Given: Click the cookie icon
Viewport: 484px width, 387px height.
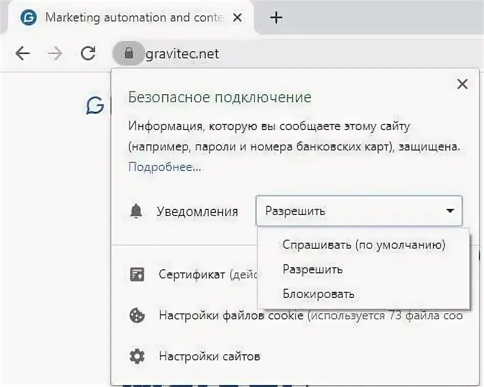Looking at the screenshot, I should coord(137,316).
